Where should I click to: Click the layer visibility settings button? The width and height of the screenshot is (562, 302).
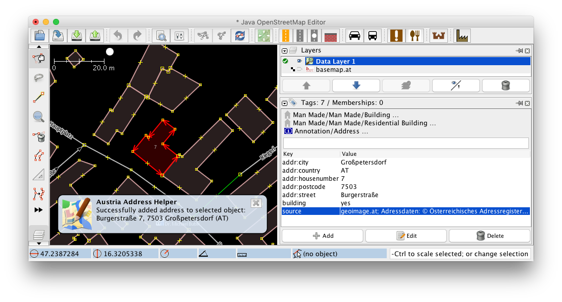(456, 86)
